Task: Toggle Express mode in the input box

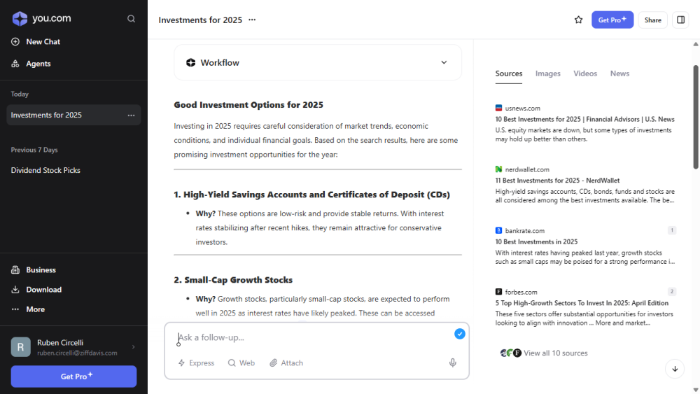Action: (x=196, y=363)
